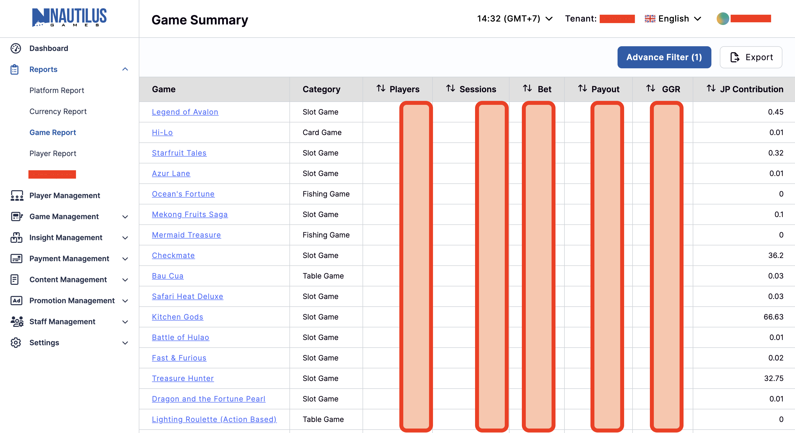
Task: Select the Dashboard icon in sidebar
Action: pyautogui.click(x=16, y=48)
